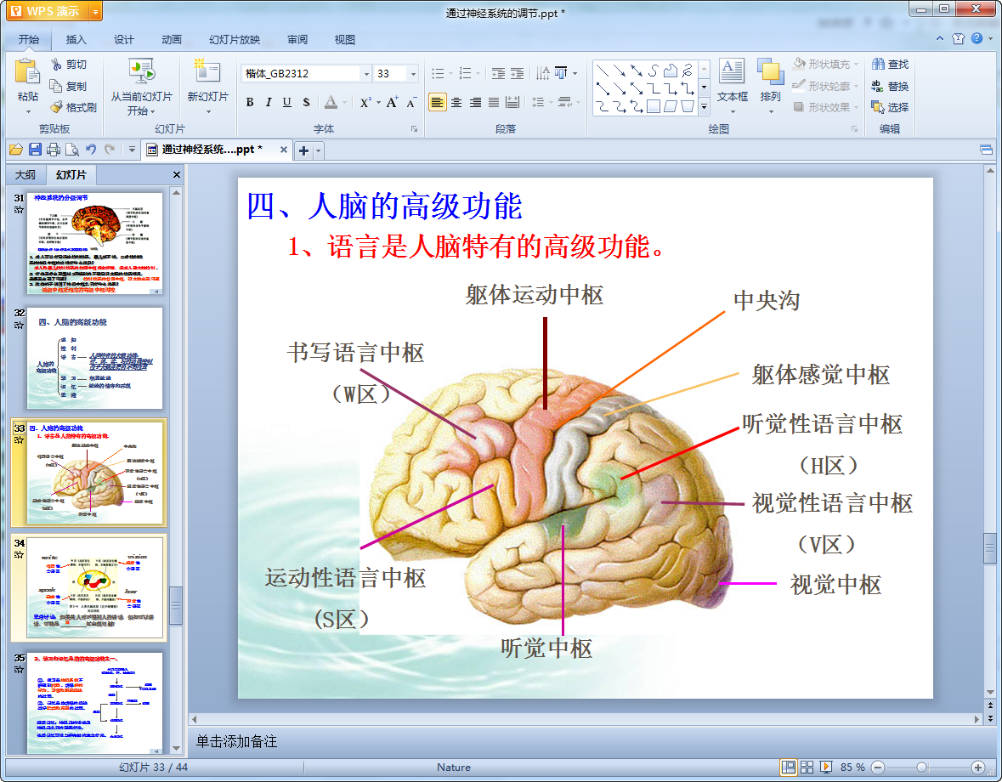
Task: Cut selection with the scissors icon
Action: click(56, 64)
